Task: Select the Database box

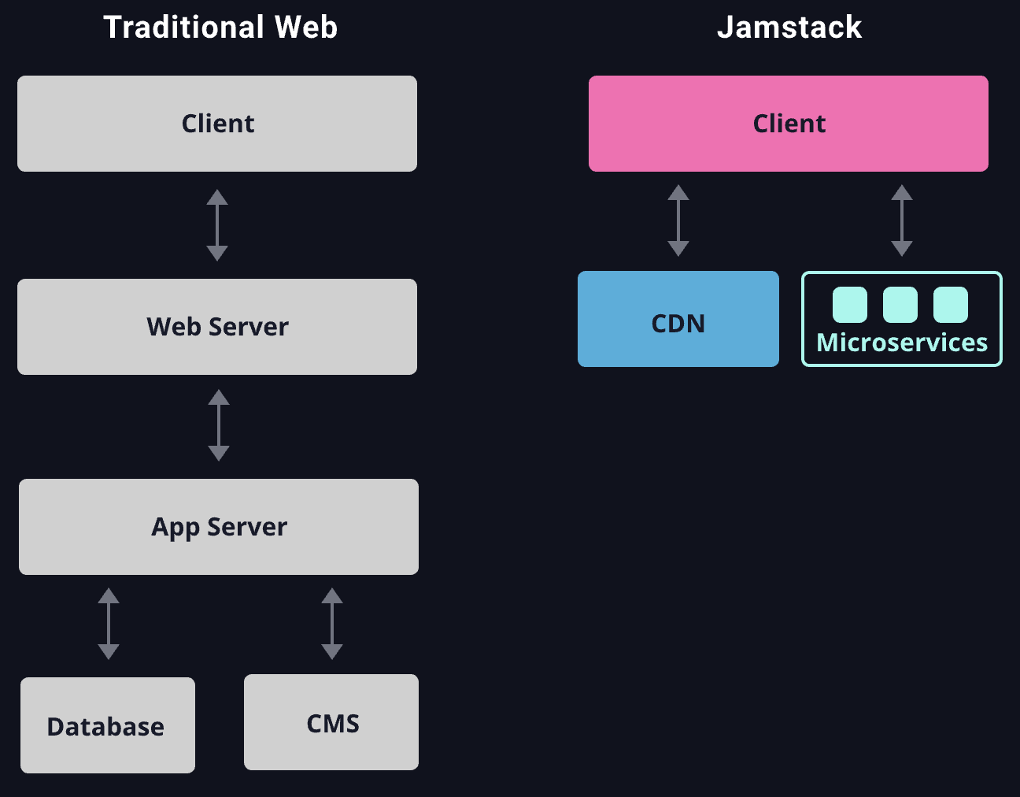Action: click(108, 725)
